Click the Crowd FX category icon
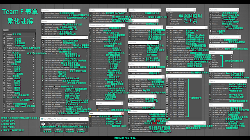This screenshot has width=250, height=140. tap(4, 66)
